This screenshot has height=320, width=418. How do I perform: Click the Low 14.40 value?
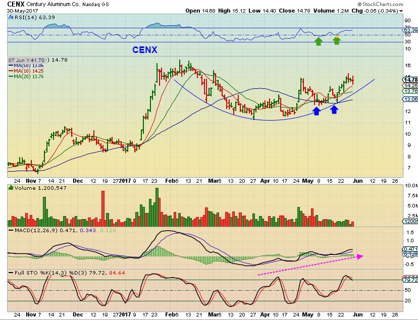pos(263,11)
